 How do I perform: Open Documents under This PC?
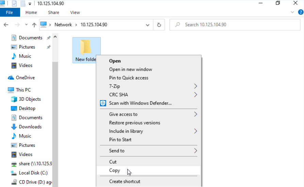tap(30, 118)
